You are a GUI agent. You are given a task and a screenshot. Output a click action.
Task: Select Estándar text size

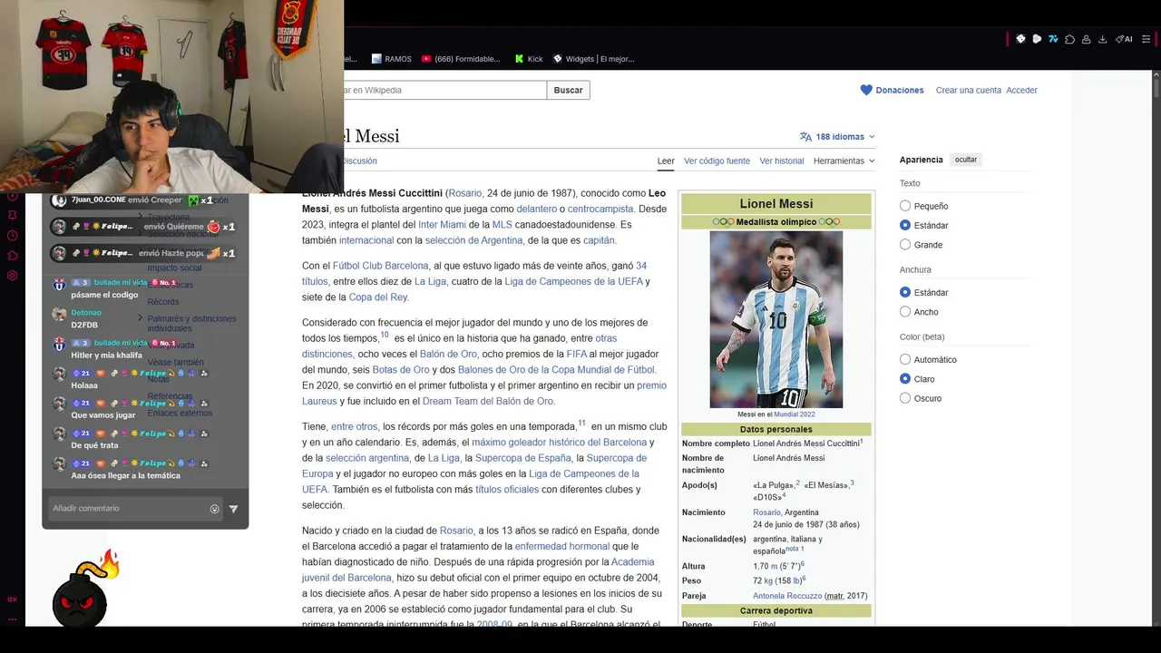pyautogui.click(x=905, y=225)
